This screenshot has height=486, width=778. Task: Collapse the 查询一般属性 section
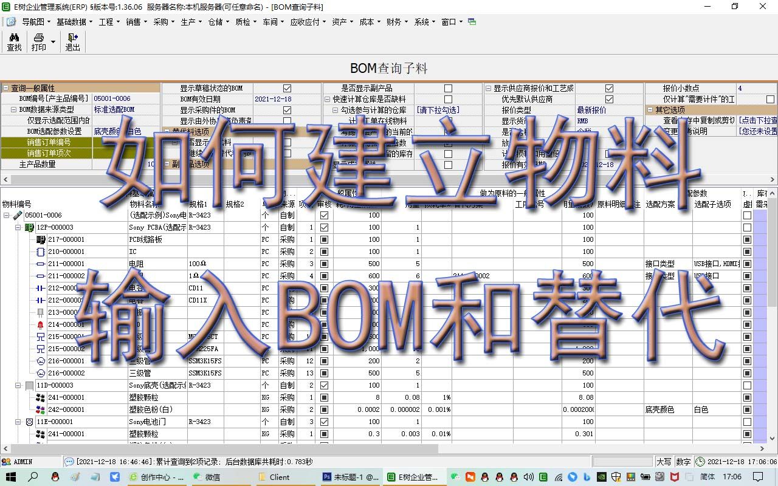(x=5, y=88)
